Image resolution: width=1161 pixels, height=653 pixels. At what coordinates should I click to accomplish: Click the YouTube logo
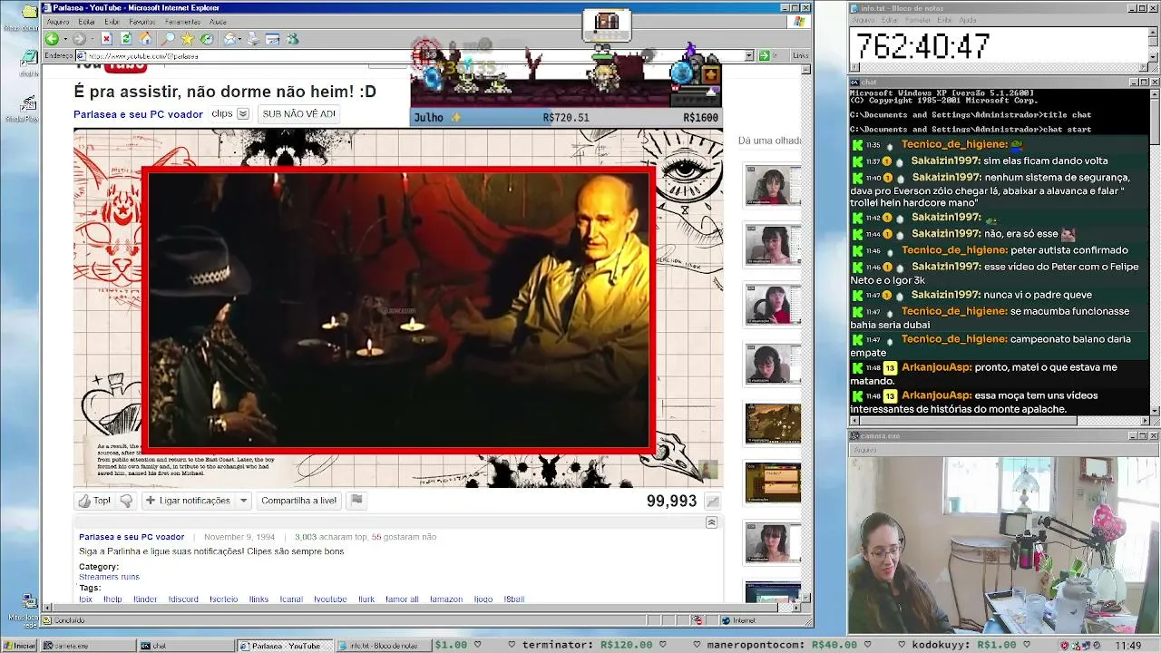pyautogui.click(x=110, y=65)
